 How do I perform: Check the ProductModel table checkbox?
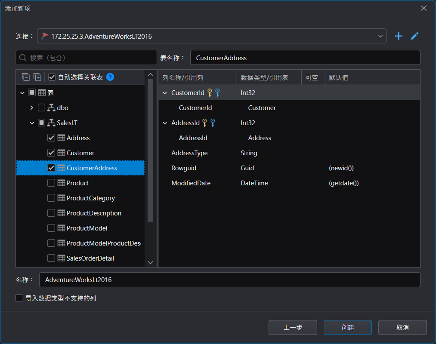(51, 228)
